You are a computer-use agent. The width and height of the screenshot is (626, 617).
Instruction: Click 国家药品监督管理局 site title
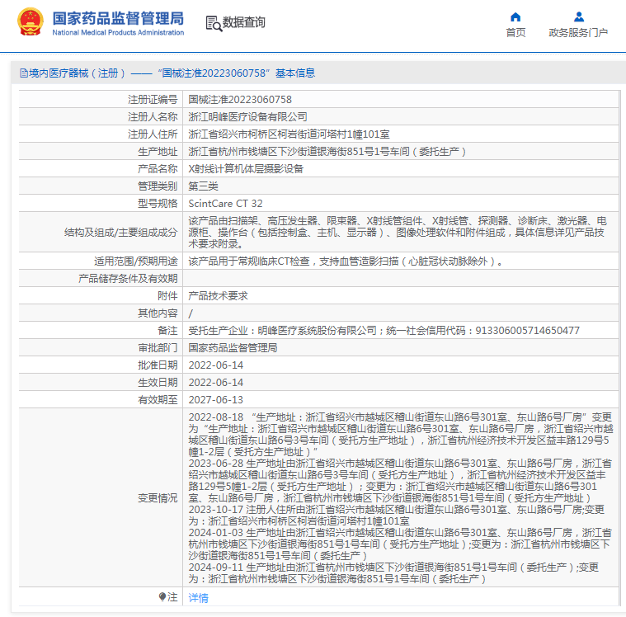118,18
